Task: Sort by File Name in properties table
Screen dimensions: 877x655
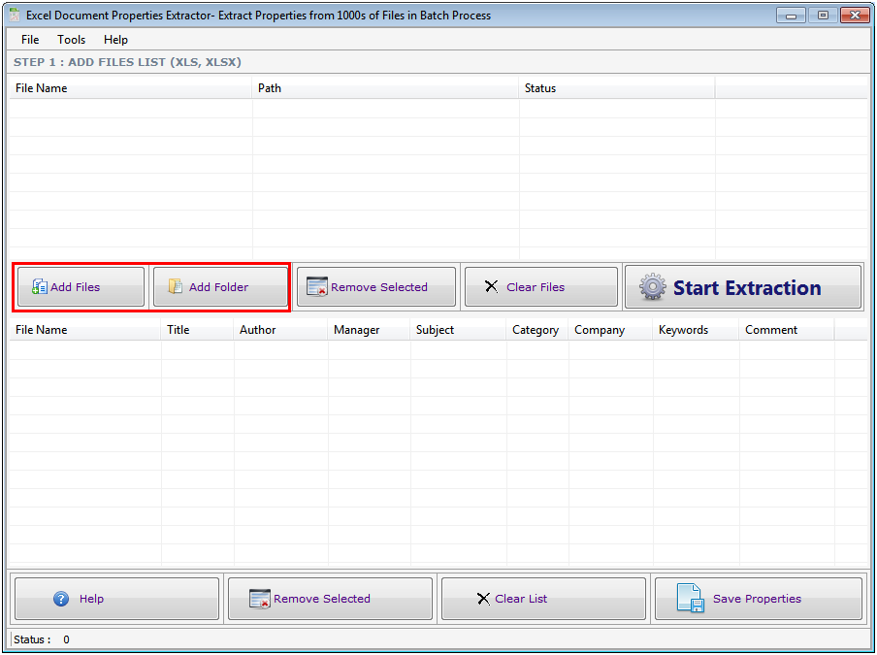Action: pos(85,330)
